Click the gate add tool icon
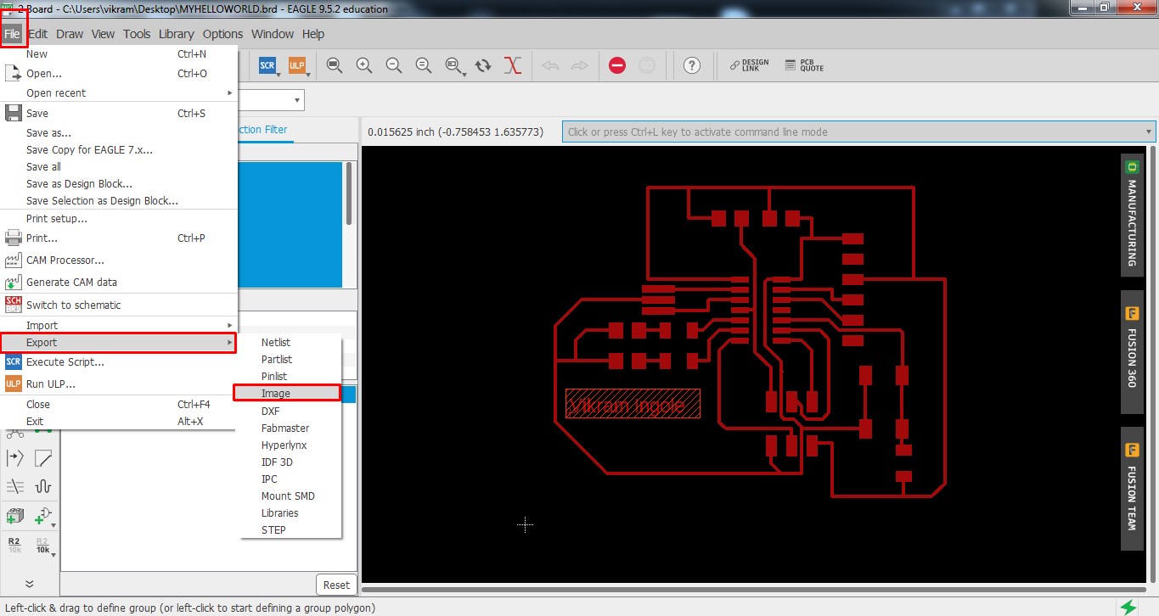 pos(43,515)
